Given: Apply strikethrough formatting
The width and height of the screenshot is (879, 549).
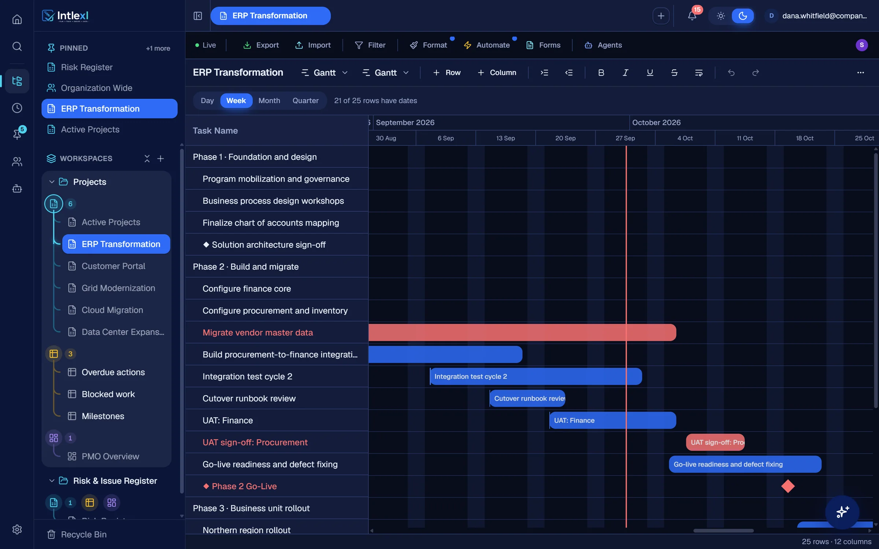Looking at the screenshot, I should pyautogui.click(x=674, y=72).
